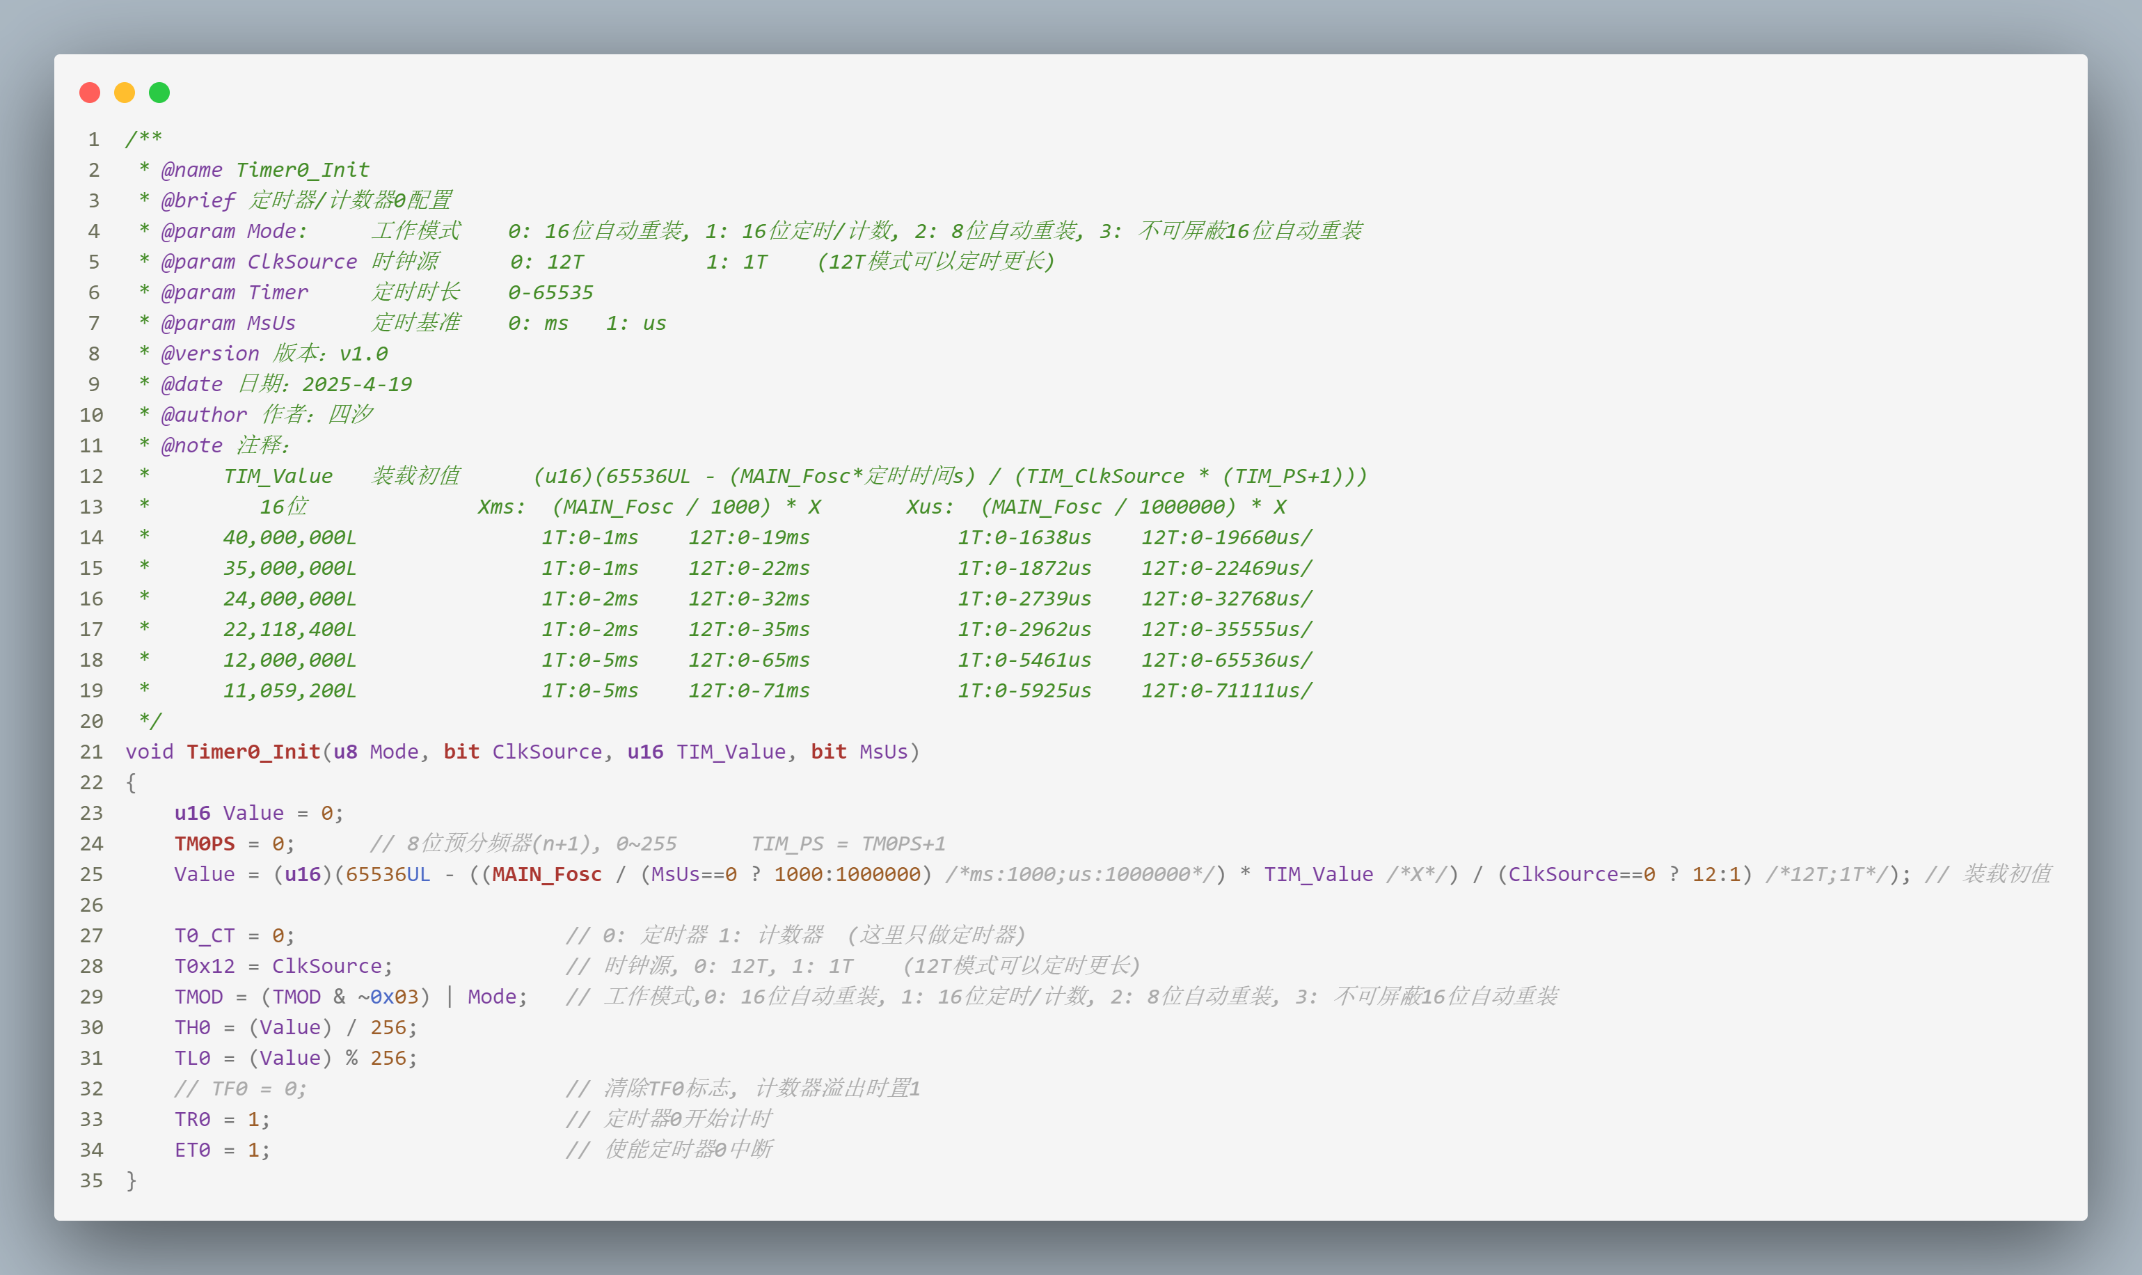Click 'ClkSource' parameter in function signature
Image resolution: width=2142 pixels, height=1275 pixels.
click(x=547, y=752)
